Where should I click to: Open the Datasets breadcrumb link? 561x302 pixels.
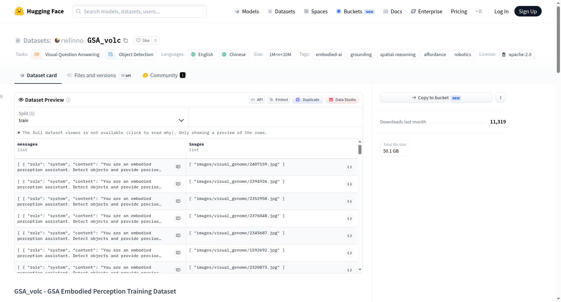(x=37, y=40)
